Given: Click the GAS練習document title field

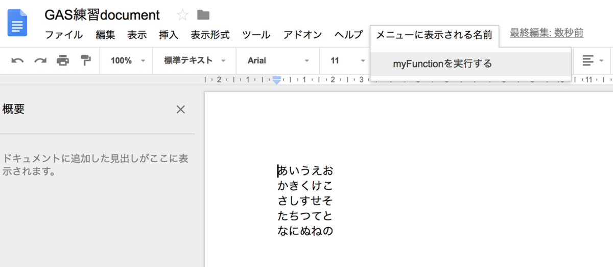Looking at the screenshot, I should [102, 15].
